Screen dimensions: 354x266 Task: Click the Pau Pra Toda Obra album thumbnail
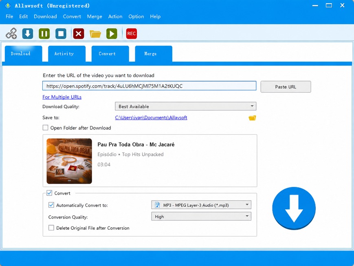click(x=69, y=161)
